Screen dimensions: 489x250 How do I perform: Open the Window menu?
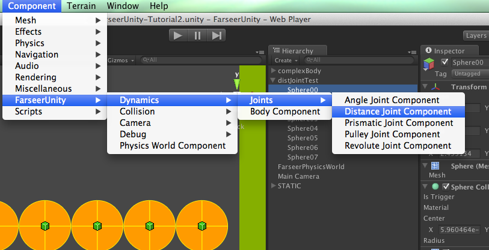[x=123, y=6]
